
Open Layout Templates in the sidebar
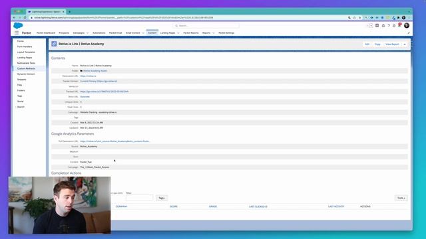tap(26, 52)
